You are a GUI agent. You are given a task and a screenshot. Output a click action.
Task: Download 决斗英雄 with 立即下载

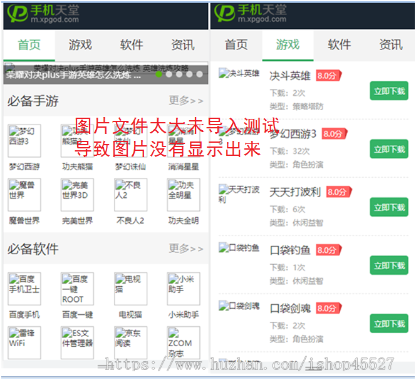click(x=389, y=91)
